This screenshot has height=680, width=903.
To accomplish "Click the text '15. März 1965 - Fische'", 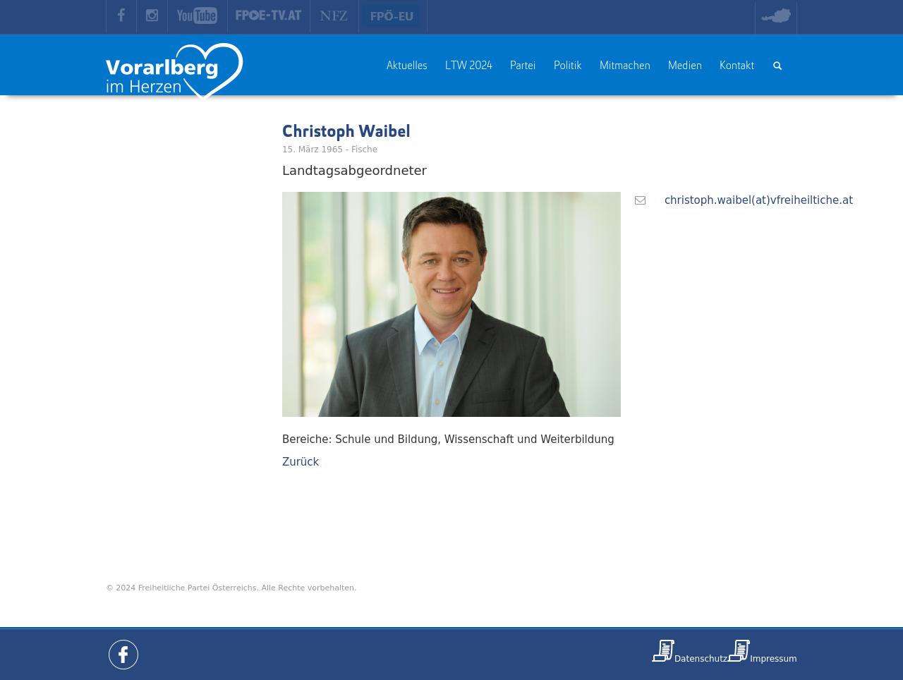I will click(x=329, y=150).
